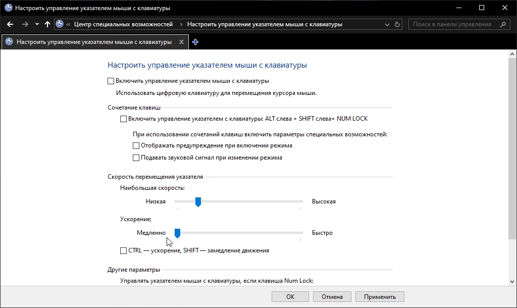Open a new tab with the plus icon
This screenshot has height=308, width=517.
[x=195, y=42]
